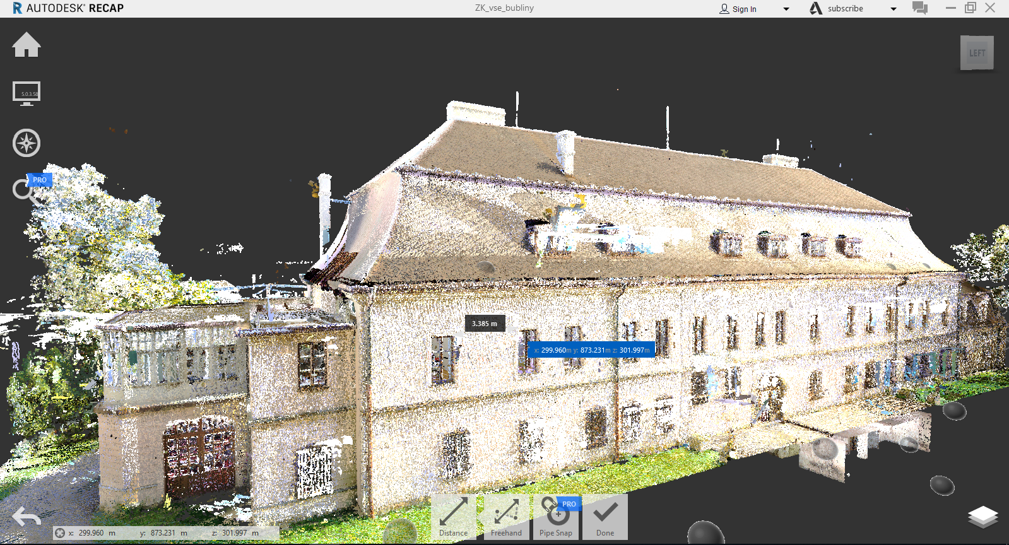Click the 3.385 m measurement label
Screen dimensions: 1009x545
point(485,324)
